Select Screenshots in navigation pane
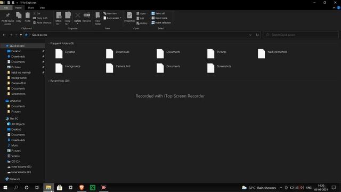341x192 pixels. 18,94
